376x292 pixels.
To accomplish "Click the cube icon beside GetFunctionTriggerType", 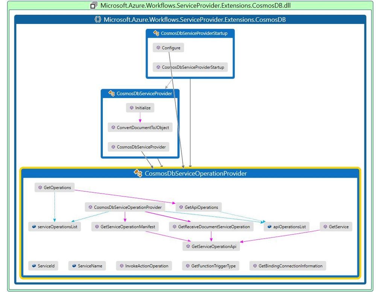I will click(187, 266).
